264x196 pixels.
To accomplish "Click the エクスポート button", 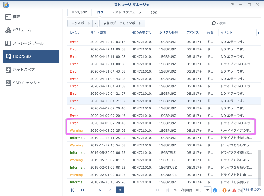I will click(80, 23).
